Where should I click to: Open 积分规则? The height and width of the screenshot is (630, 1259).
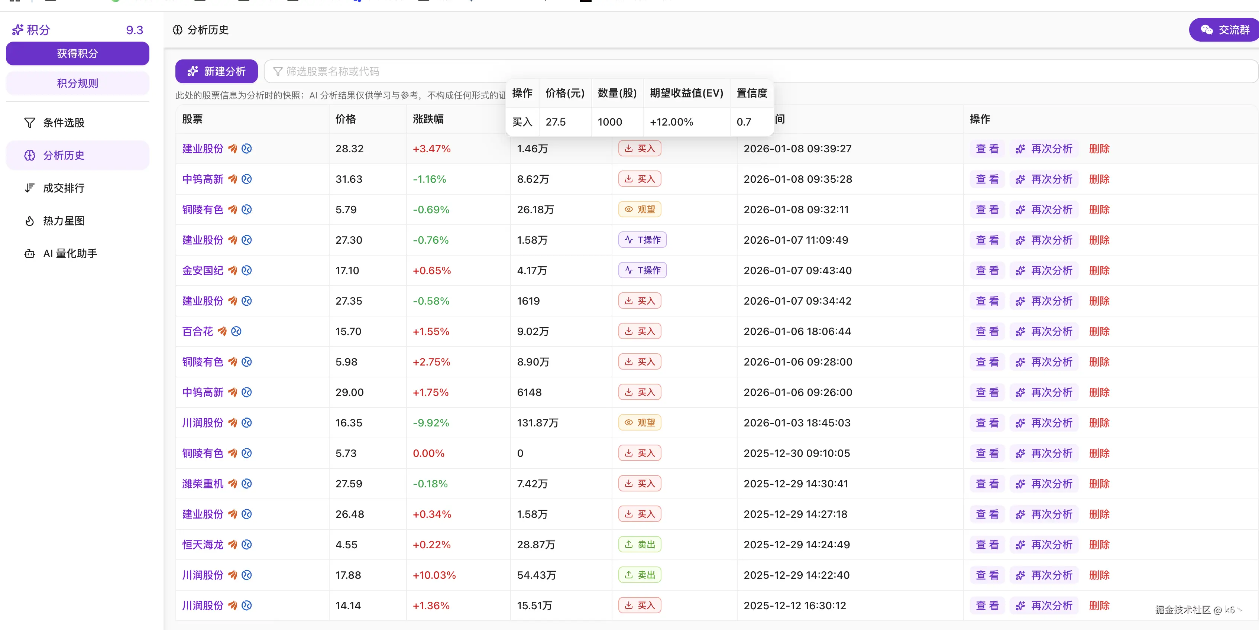pos(77,83)
